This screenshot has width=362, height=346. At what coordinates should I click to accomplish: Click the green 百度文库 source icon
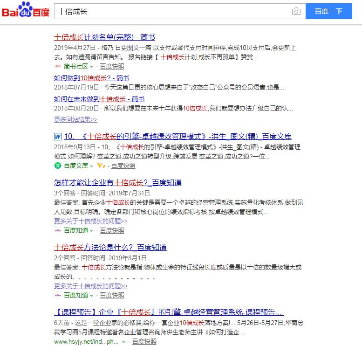pos(58,166)
